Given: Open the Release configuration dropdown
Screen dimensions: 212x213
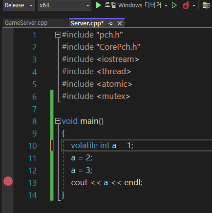Looking at the screenshot, I should tap(19, 5).
